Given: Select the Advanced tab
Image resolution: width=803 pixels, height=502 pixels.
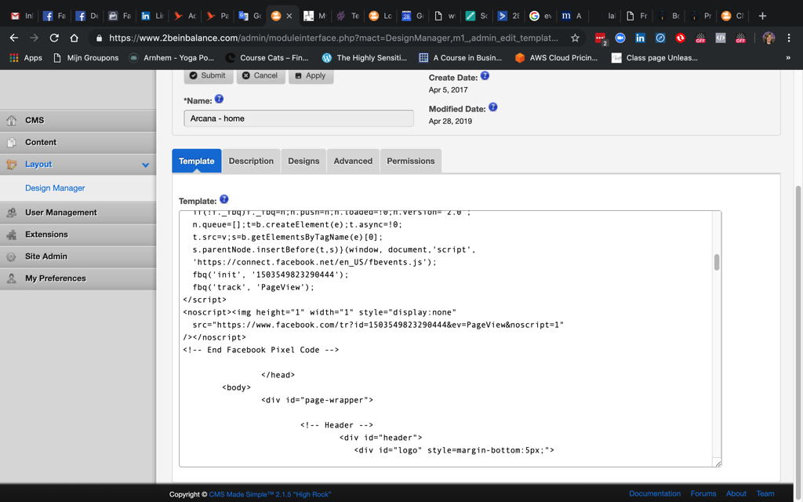Looking at the screenshot, I should click(353, 161).
